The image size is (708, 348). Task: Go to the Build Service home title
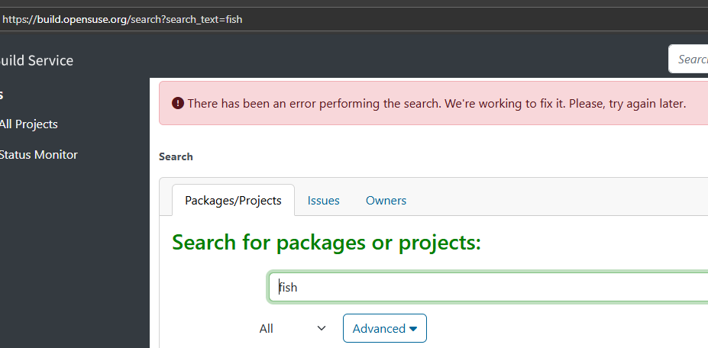37,60
